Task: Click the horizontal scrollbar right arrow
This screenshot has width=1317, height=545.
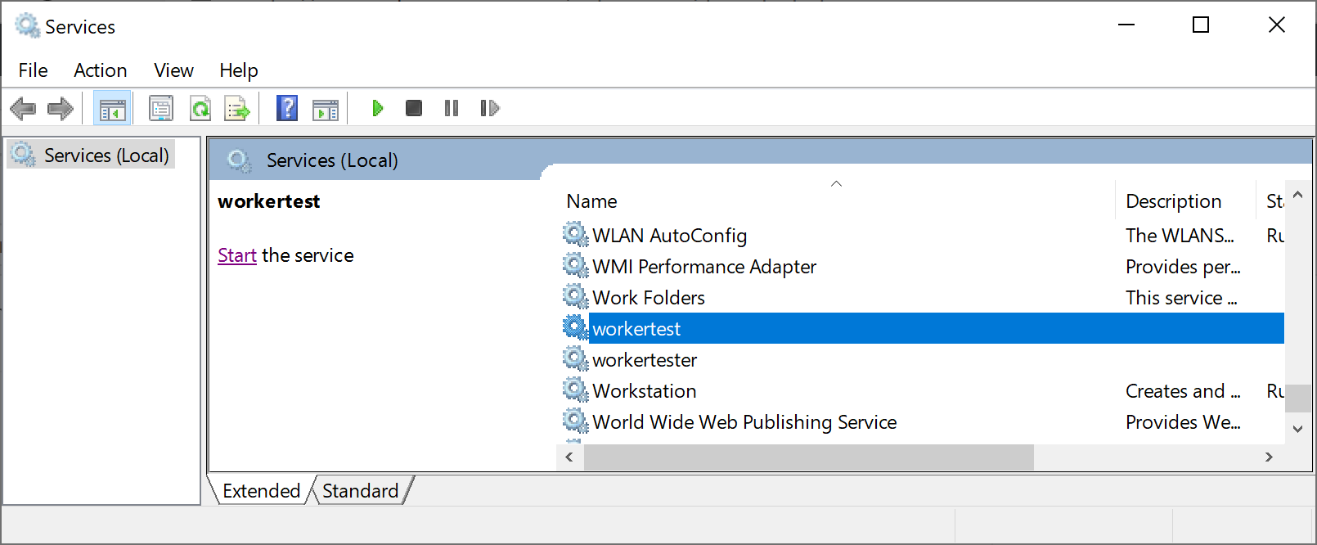Action: tap(1269, 457)
